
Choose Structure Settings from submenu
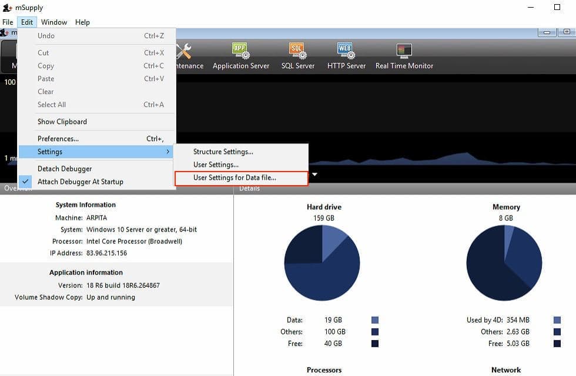tap(223, 152)
